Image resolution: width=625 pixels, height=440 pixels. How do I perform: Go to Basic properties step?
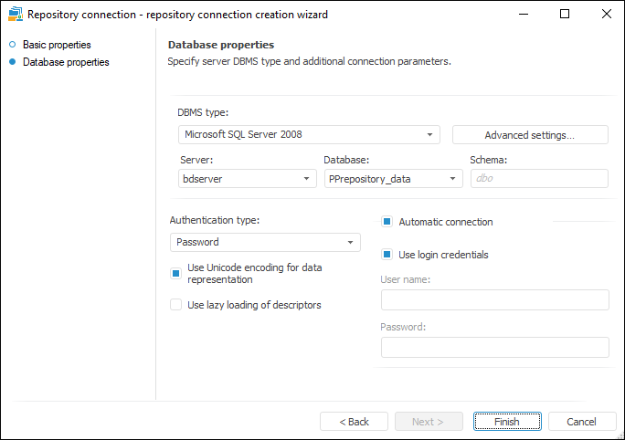(x=57, y=45)
